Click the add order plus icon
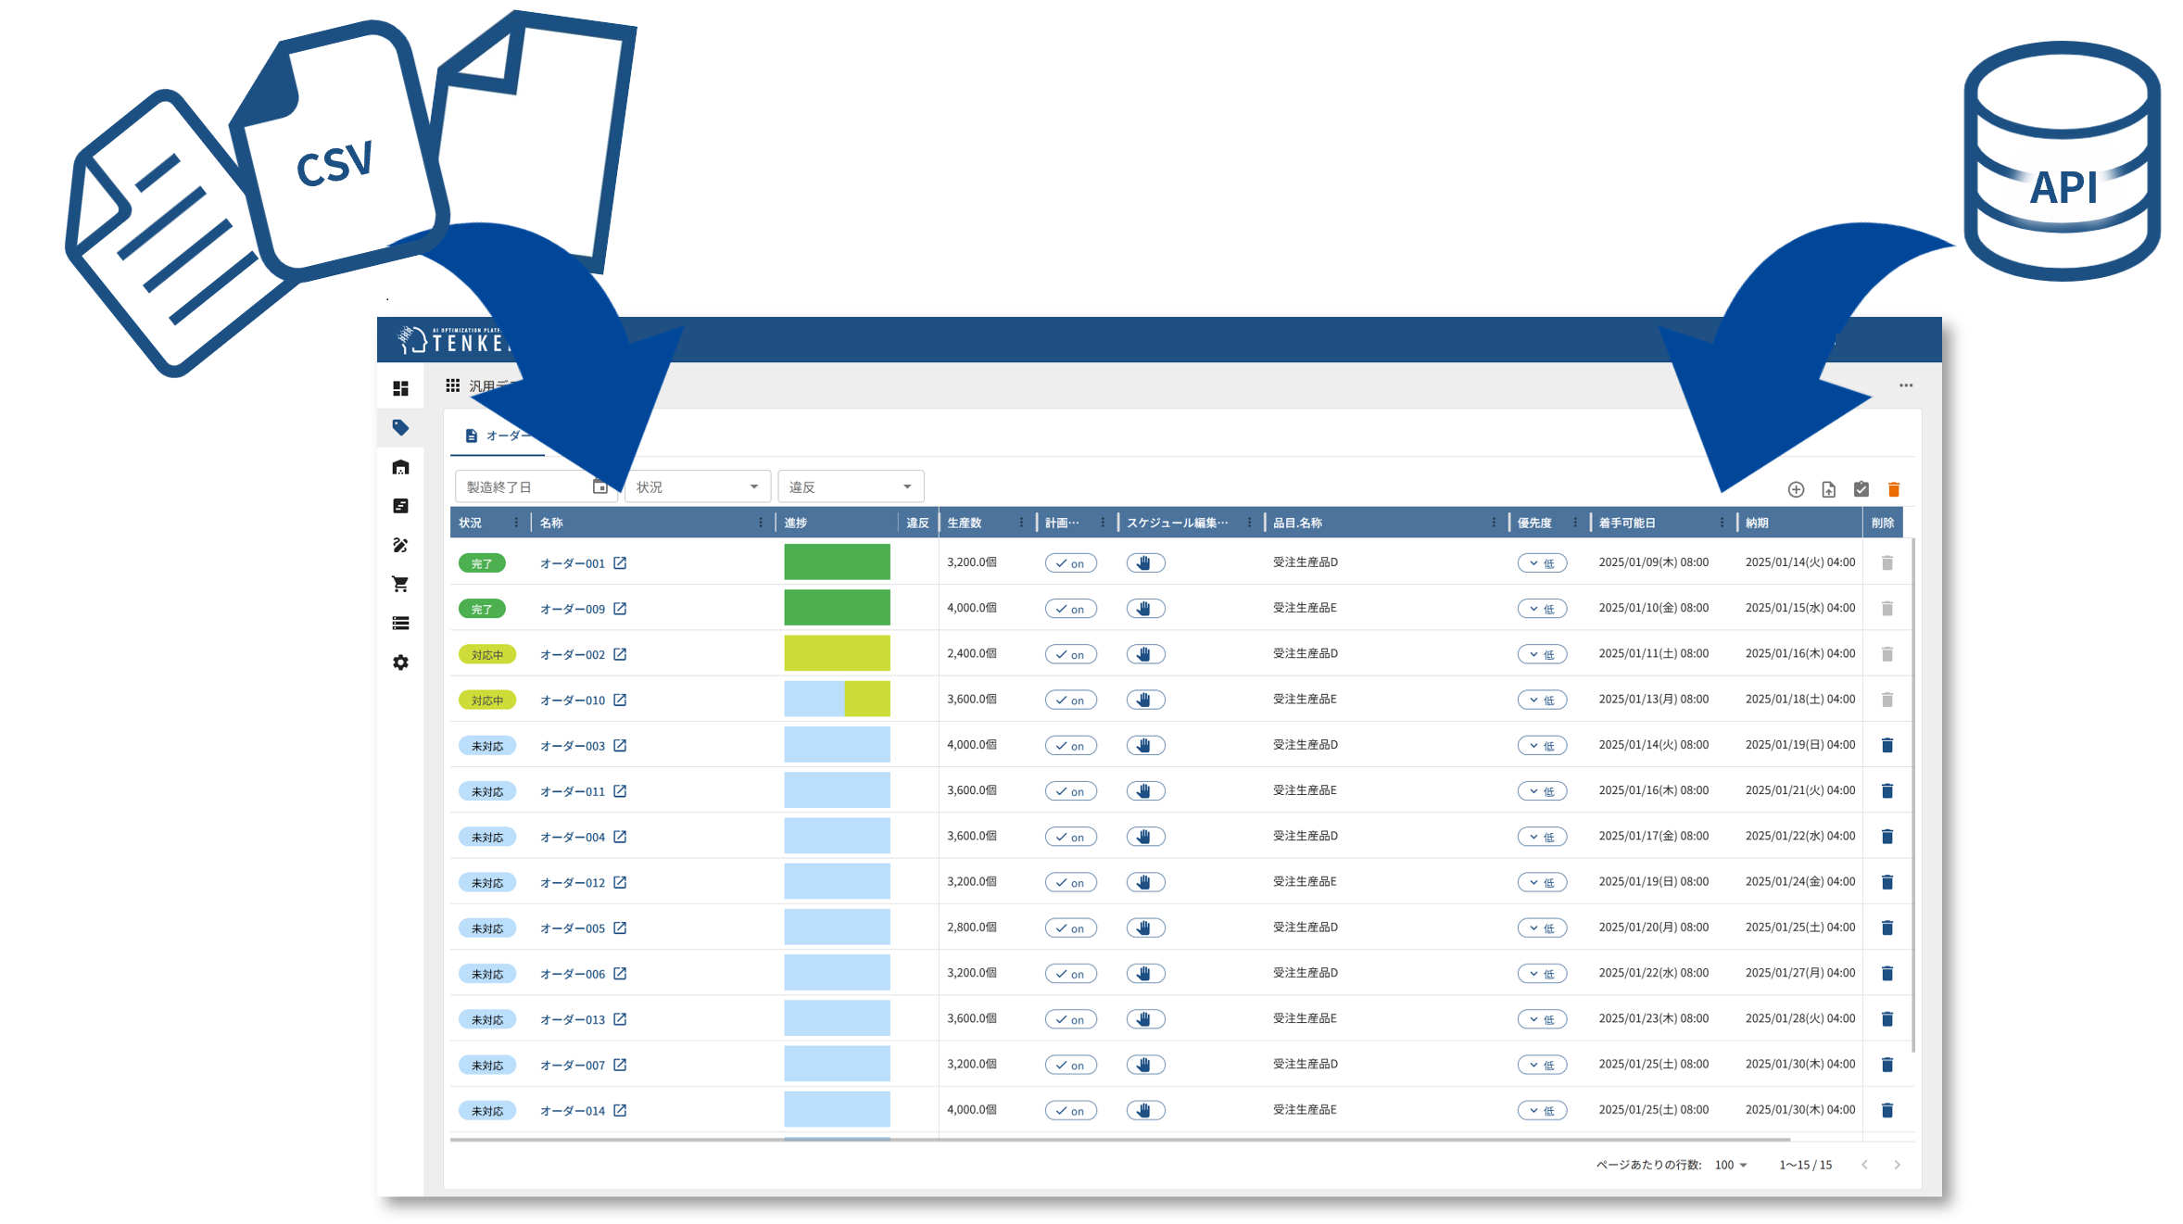 point(1796,489)
